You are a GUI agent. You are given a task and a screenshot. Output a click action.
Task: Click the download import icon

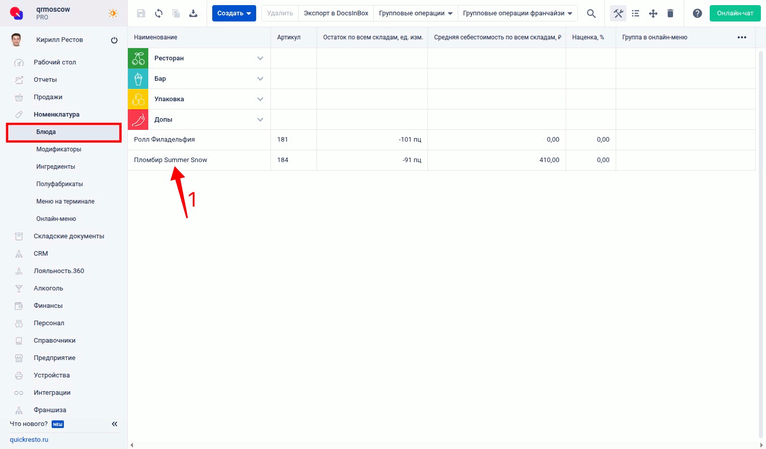(x=193, y=13)
